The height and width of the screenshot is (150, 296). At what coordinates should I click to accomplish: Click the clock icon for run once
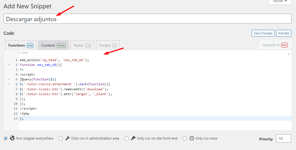point(191,138)
